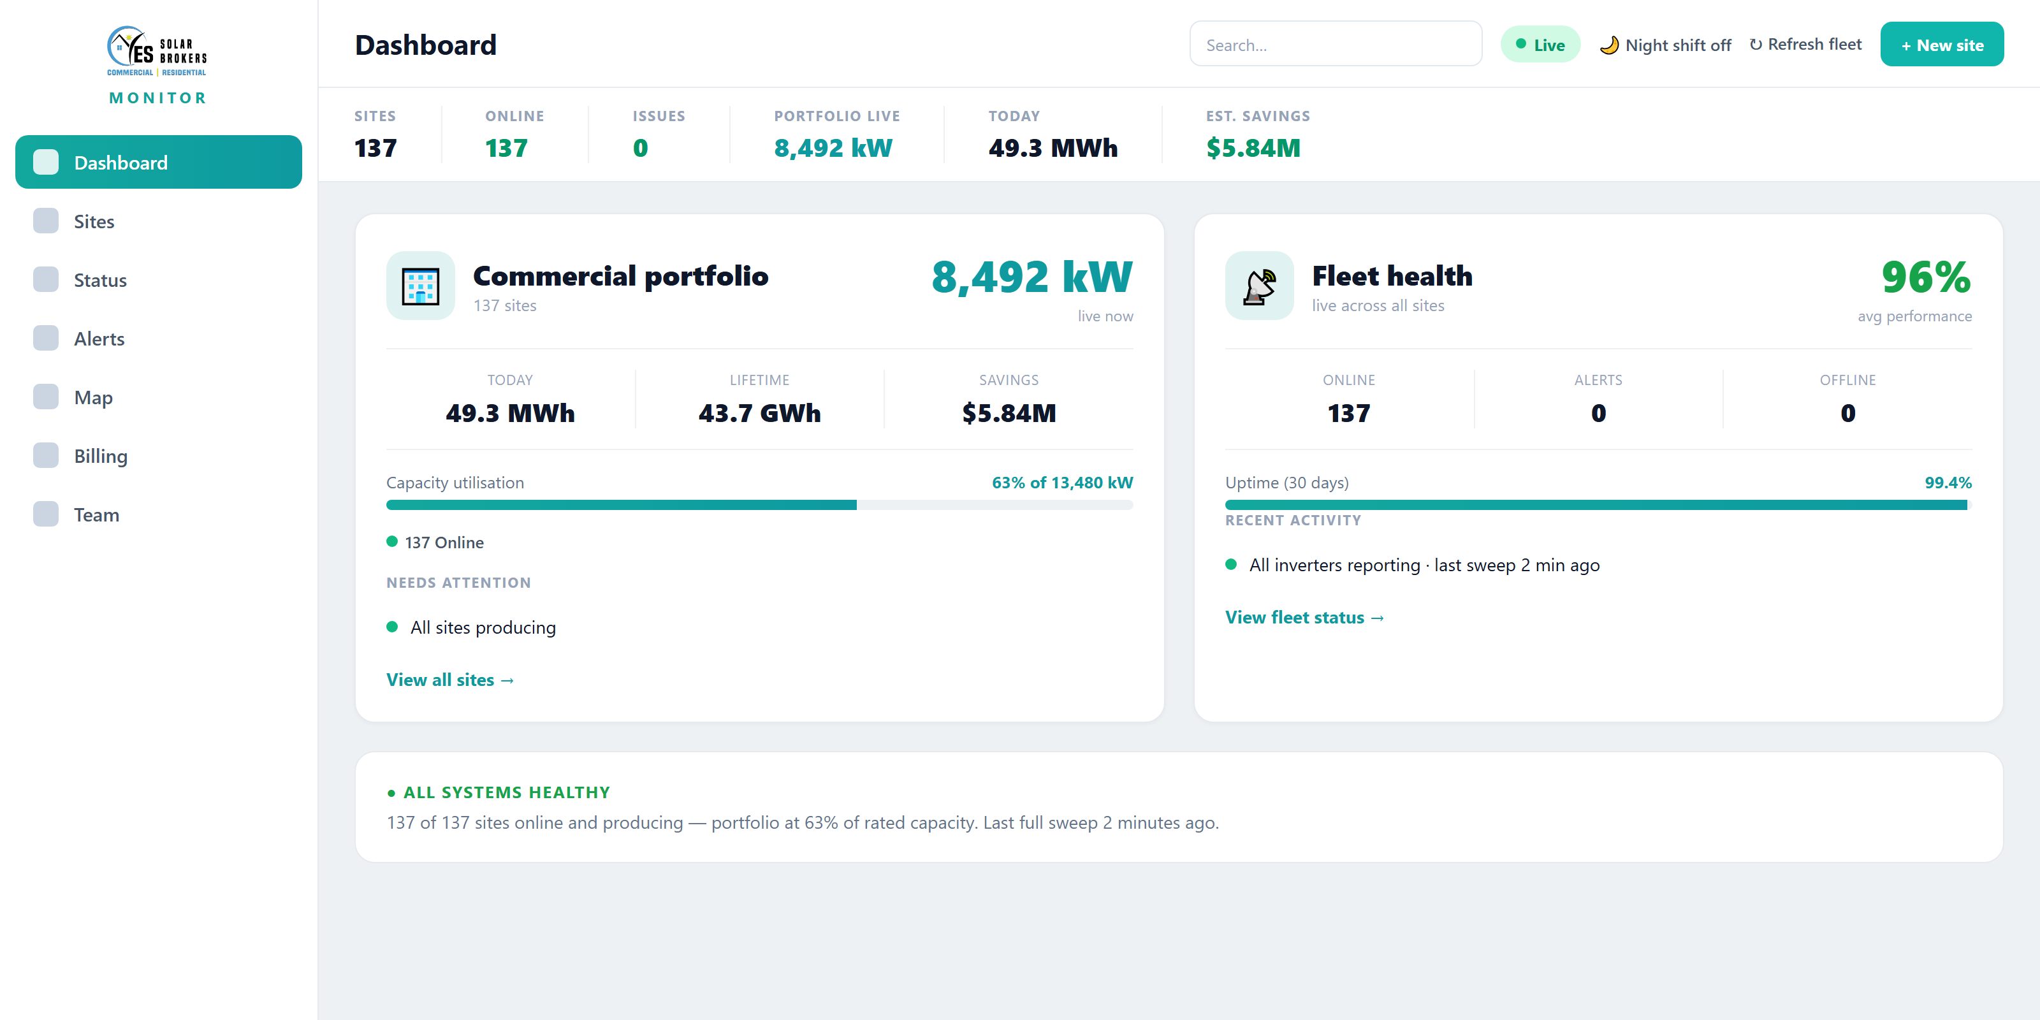The height and width of the screenshot is (1020, 2040).
Task: Click the ALL SYSTEMS HEALTHY banner title
Action: click(x=498, y=792)
